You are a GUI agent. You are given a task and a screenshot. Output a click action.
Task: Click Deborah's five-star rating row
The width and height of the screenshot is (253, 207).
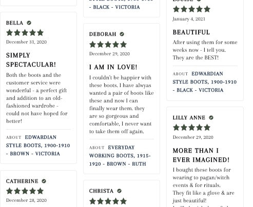[x=108, y=45]
